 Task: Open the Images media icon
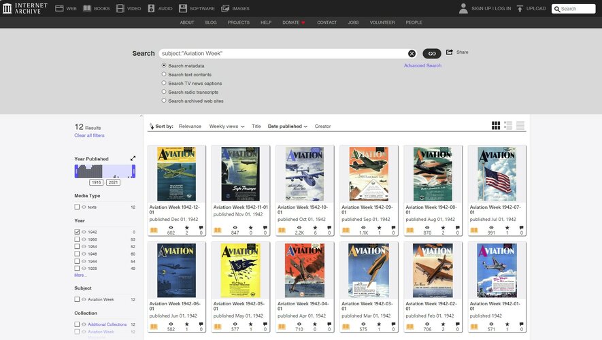tap(225, 8)
